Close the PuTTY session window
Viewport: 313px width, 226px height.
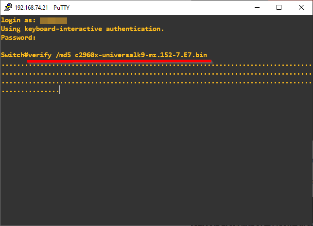coord(301,7)
